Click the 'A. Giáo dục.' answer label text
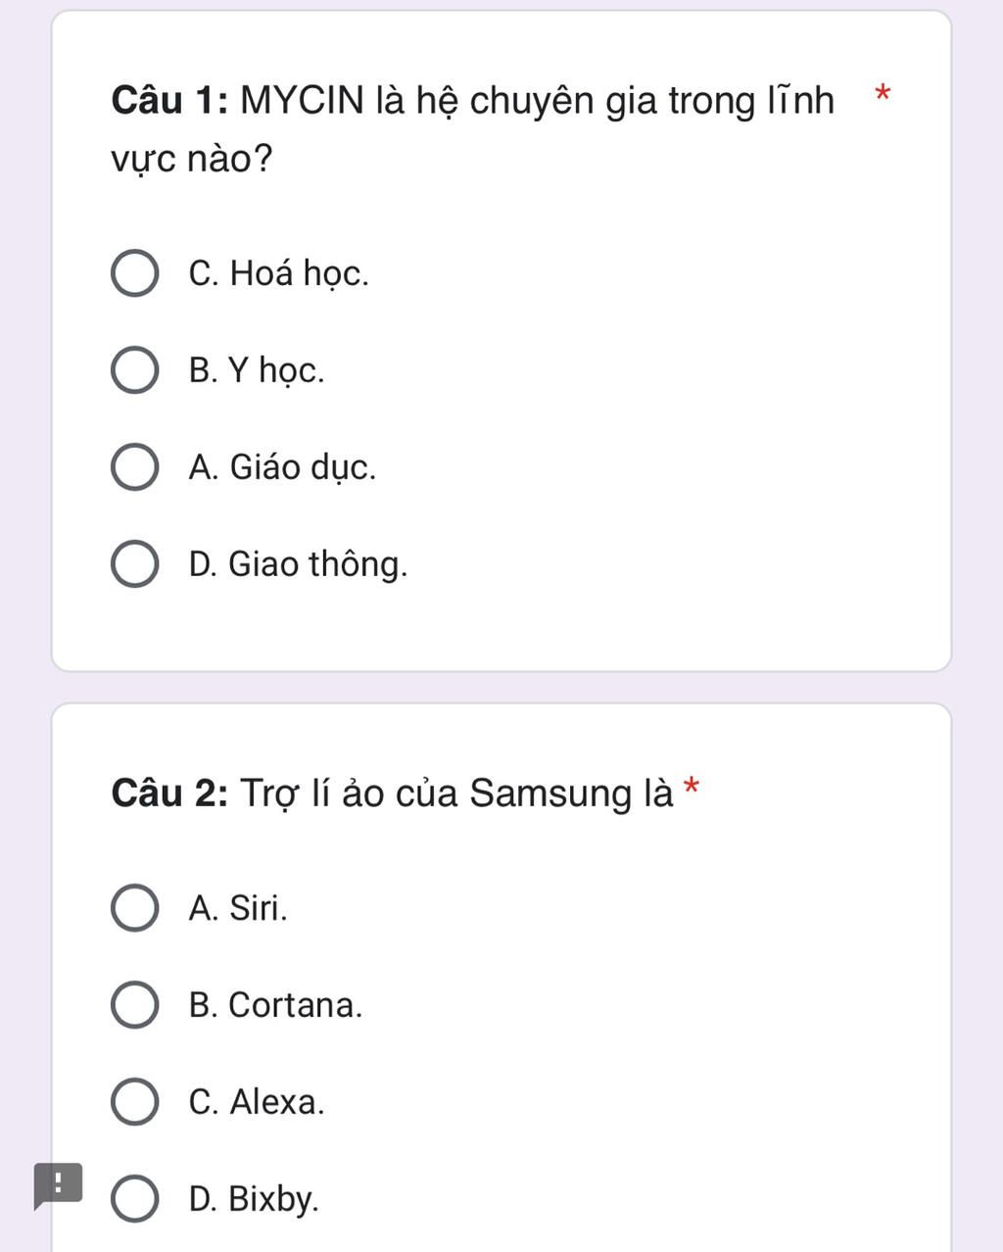Viewport: 1003px width, 1252px height. [x=282, y=467]
